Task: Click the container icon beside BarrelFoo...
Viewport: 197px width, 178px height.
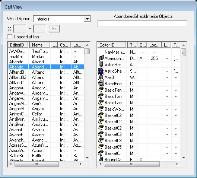Action: [101, 83]
